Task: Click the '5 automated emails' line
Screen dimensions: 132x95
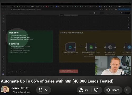Action: tap(18, 49)
